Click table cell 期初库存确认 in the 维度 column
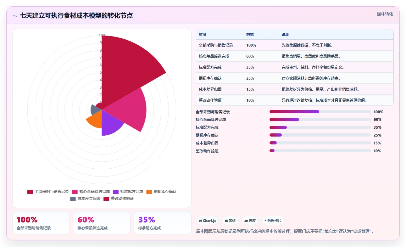 (210, 78)
